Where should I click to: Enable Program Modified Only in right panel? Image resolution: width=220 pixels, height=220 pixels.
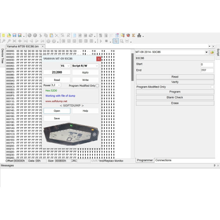click(x=212, y=87)
